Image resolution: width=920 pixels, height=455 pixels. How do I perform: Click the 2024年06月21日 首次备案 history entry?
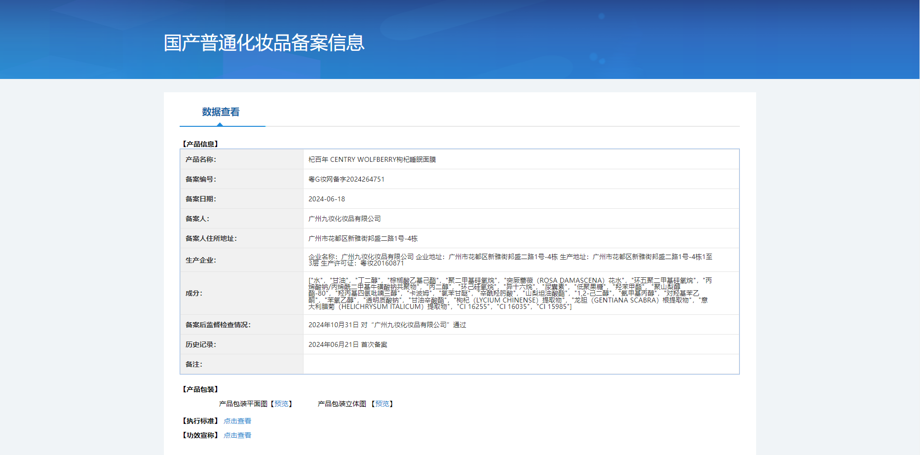[x=347, y=344]
